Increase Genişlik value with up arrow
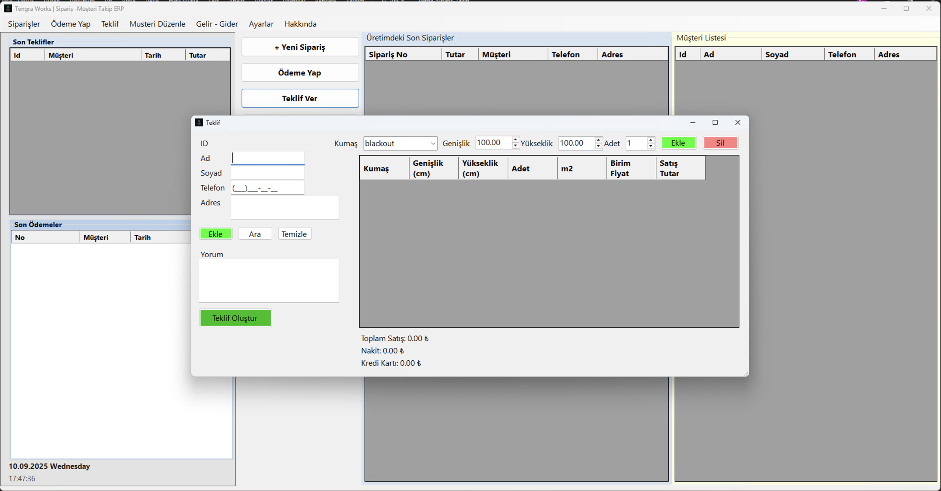 (x=515, y=140)
